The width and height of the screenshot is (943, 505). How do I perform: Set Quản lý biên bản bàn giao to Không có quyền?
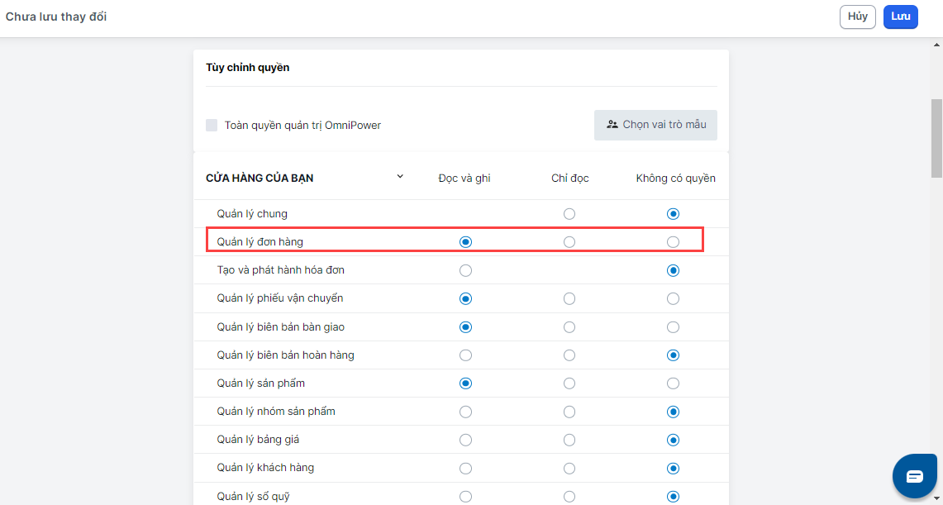coord(673,327)
